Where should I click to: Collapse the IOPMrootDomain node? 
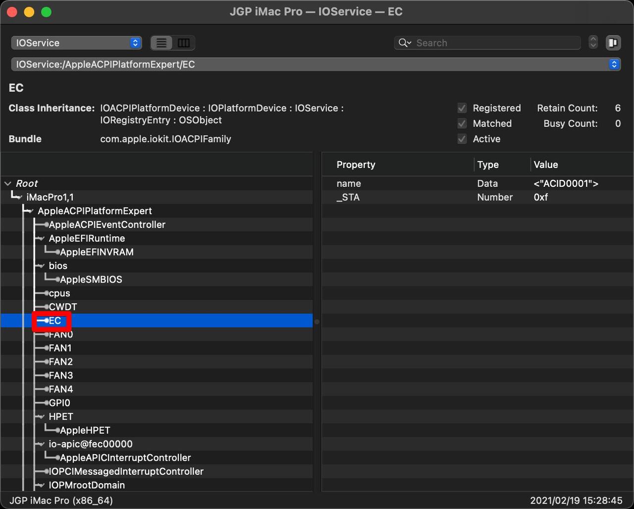point(42,485)
